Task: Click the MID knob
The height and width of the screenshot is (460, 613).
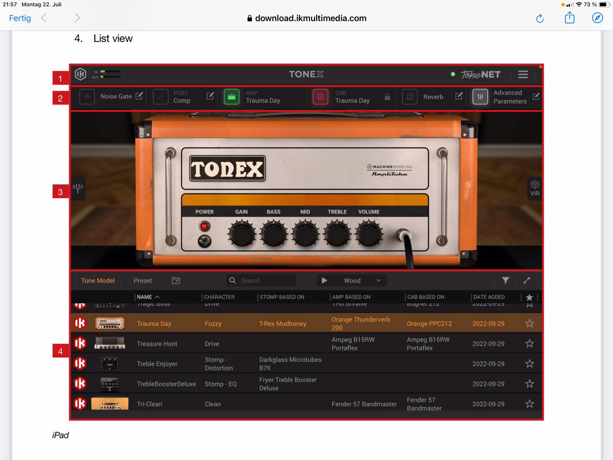Action: (x=305, y=234)
